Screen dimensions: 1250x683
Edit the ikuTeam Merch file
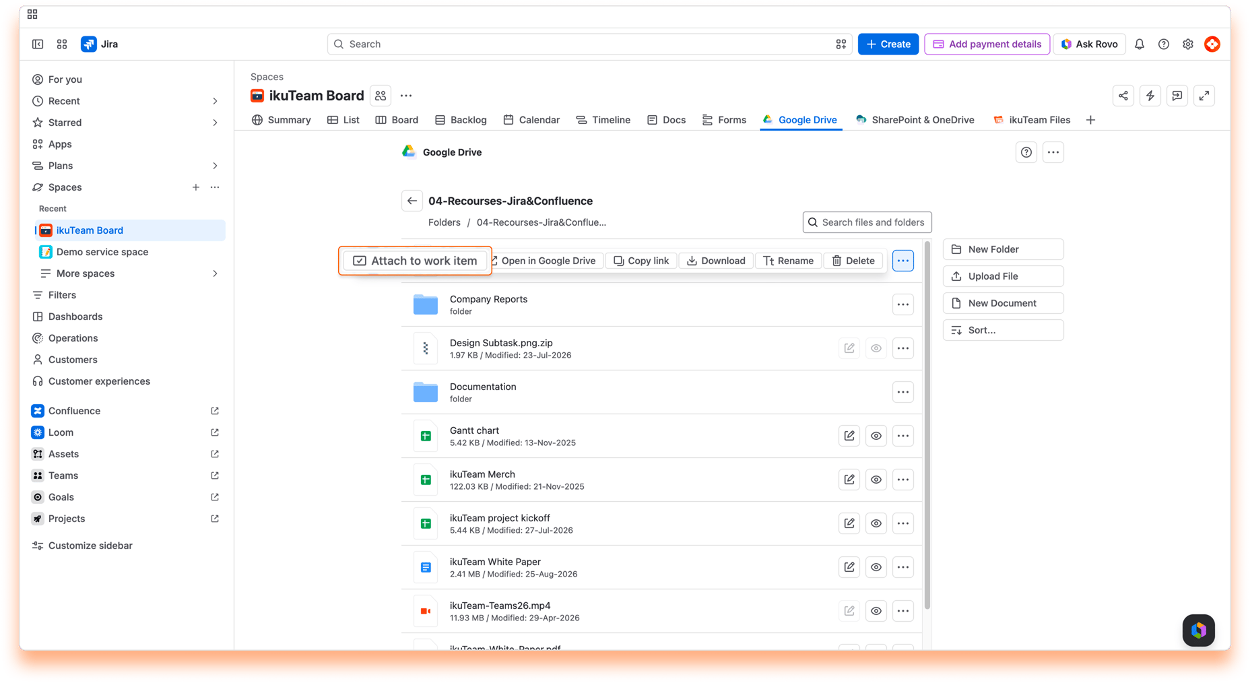(x=849, y=480)
